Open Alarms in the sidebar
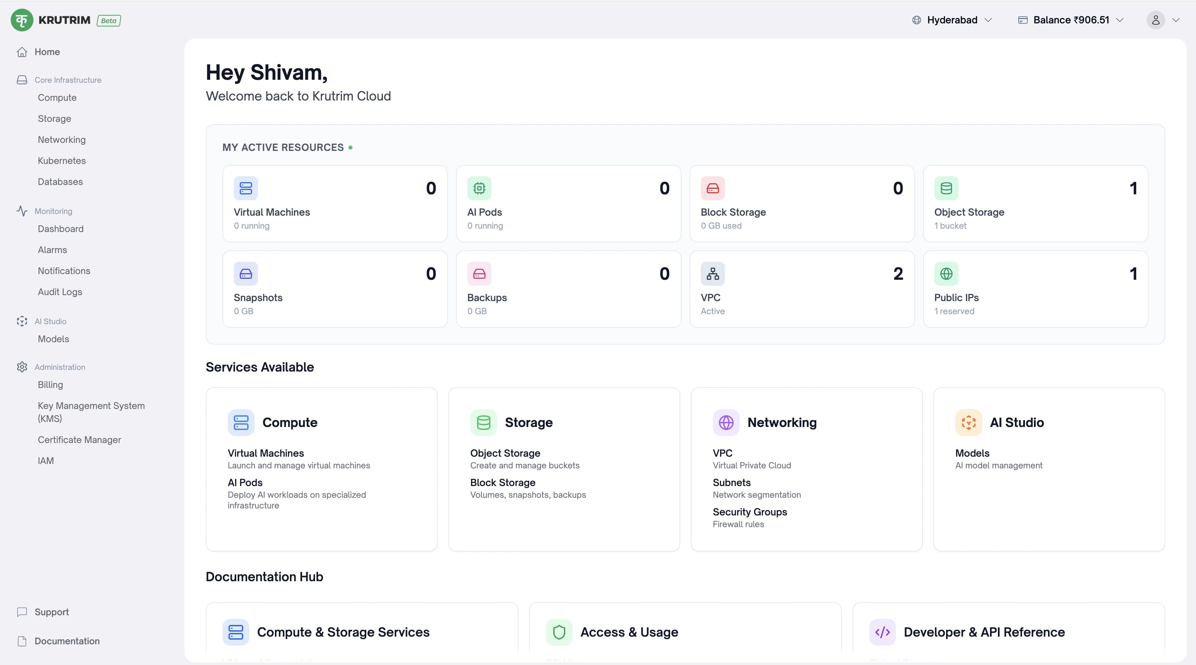Screen dimensions: 1196x665 click(x=52, y=250)
